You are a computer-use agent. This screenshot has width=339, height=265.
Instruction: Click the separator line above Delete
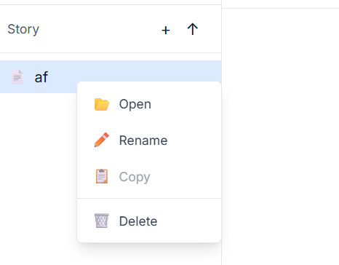[x=149, y=199]
